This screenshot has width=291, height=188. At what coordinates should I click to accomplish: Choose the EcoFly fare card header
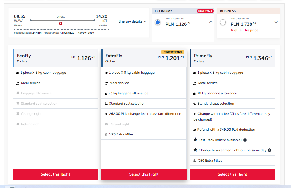(x=55, y=58)
